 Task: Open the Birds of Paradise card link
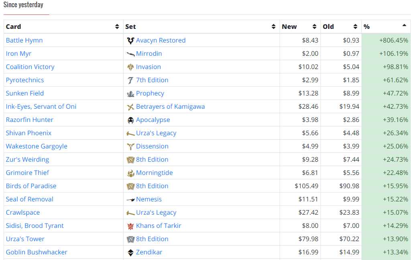(x=31, y=186)
